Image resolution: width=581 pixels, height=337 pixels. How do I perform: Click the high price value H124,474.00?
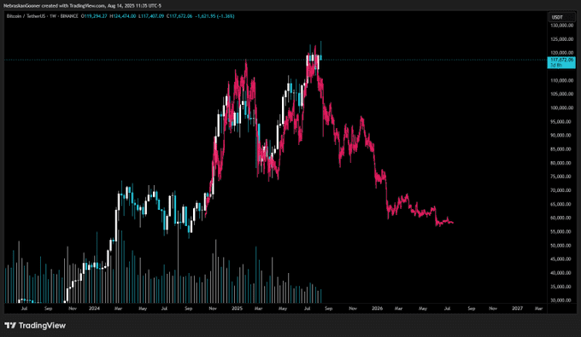click(123, 16)
